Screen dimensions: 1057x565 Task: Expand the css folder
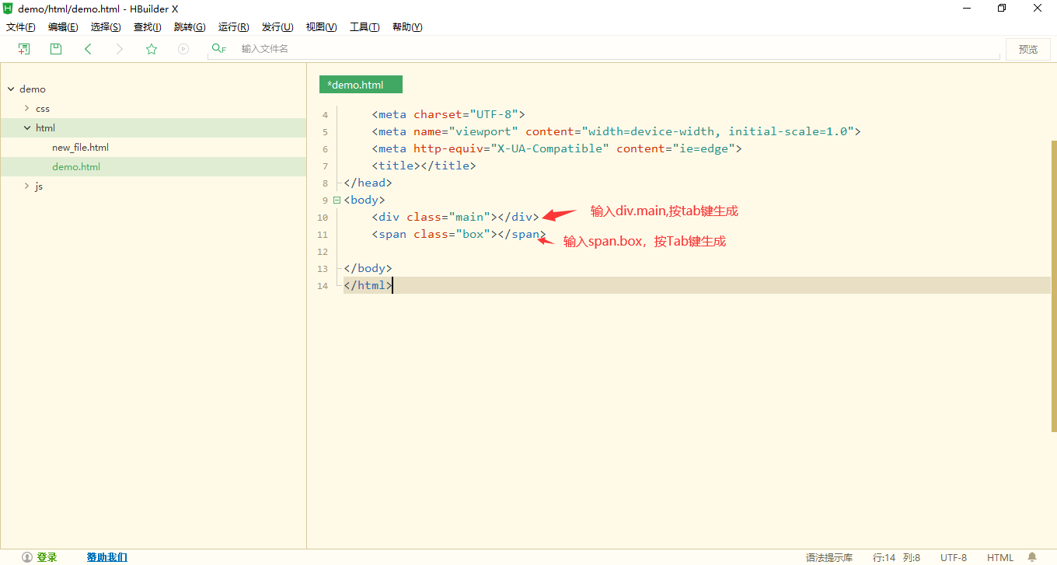pos(26,109)
